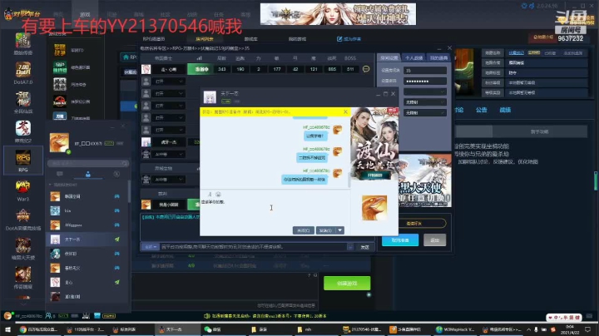Click the emoji icon in chat window toolbar

coord(218,195)
